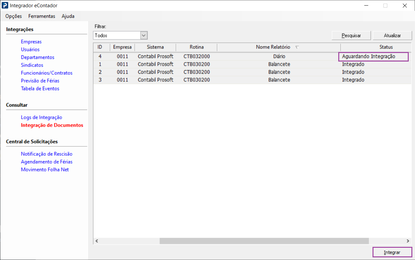Click the Nome Relatório sort arrow
415x260 pixels.
297,47
